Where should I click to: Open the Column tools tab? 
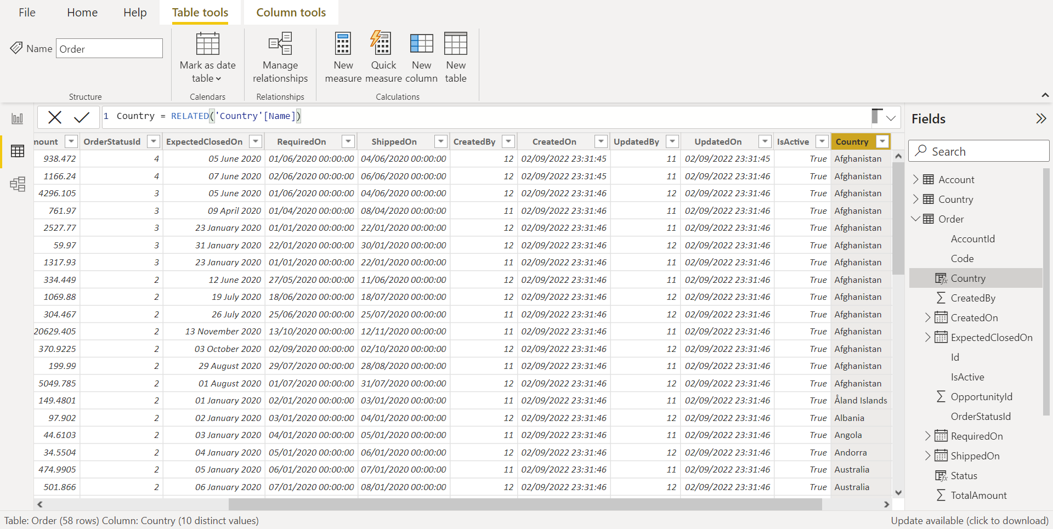pos(291,13)
